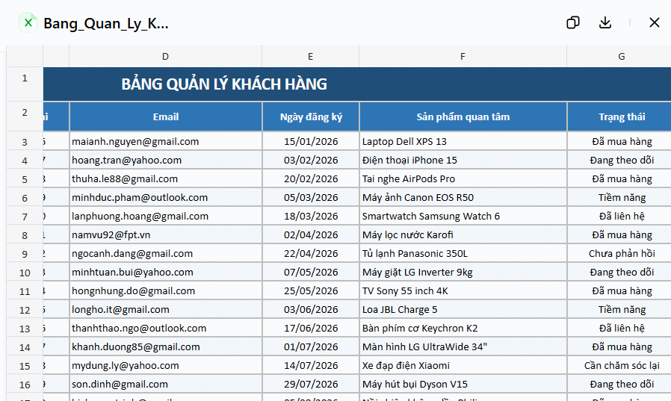The height and width of the screenshot is (401, 671).
Task: Click date cell 29/07/2026
Action: [x=311, y=385]
